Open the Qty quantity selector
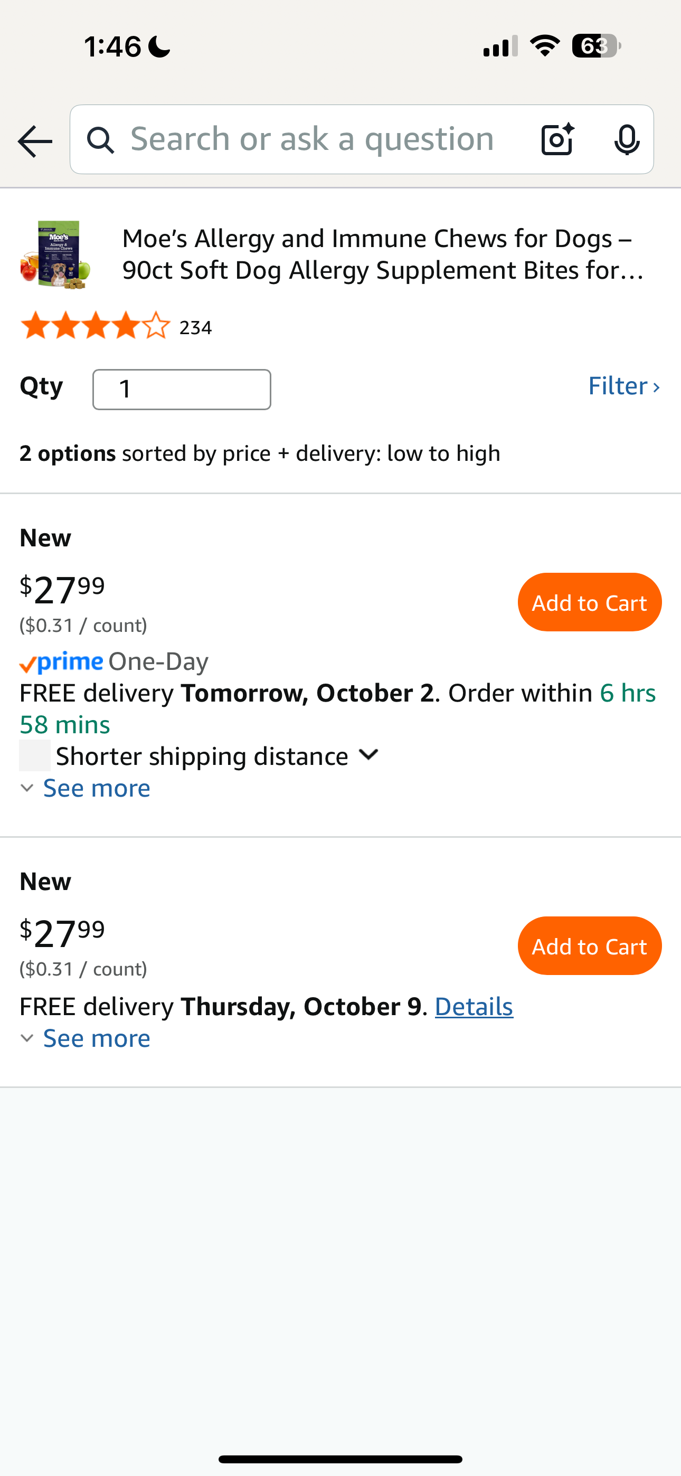The width and height of the screenshot is (681, 1476). point(182,390)
